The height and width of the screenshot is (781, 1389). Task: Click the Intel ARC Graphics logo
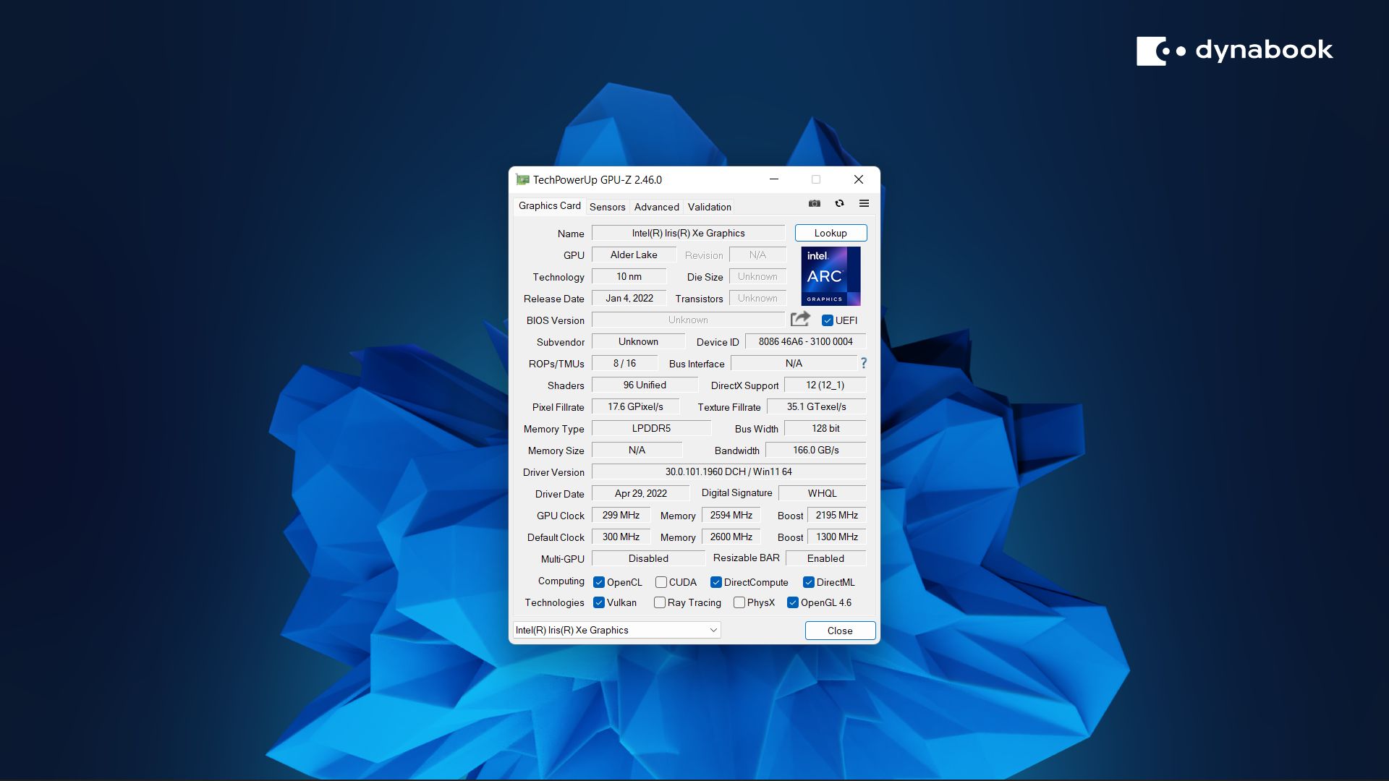point(831,276)
